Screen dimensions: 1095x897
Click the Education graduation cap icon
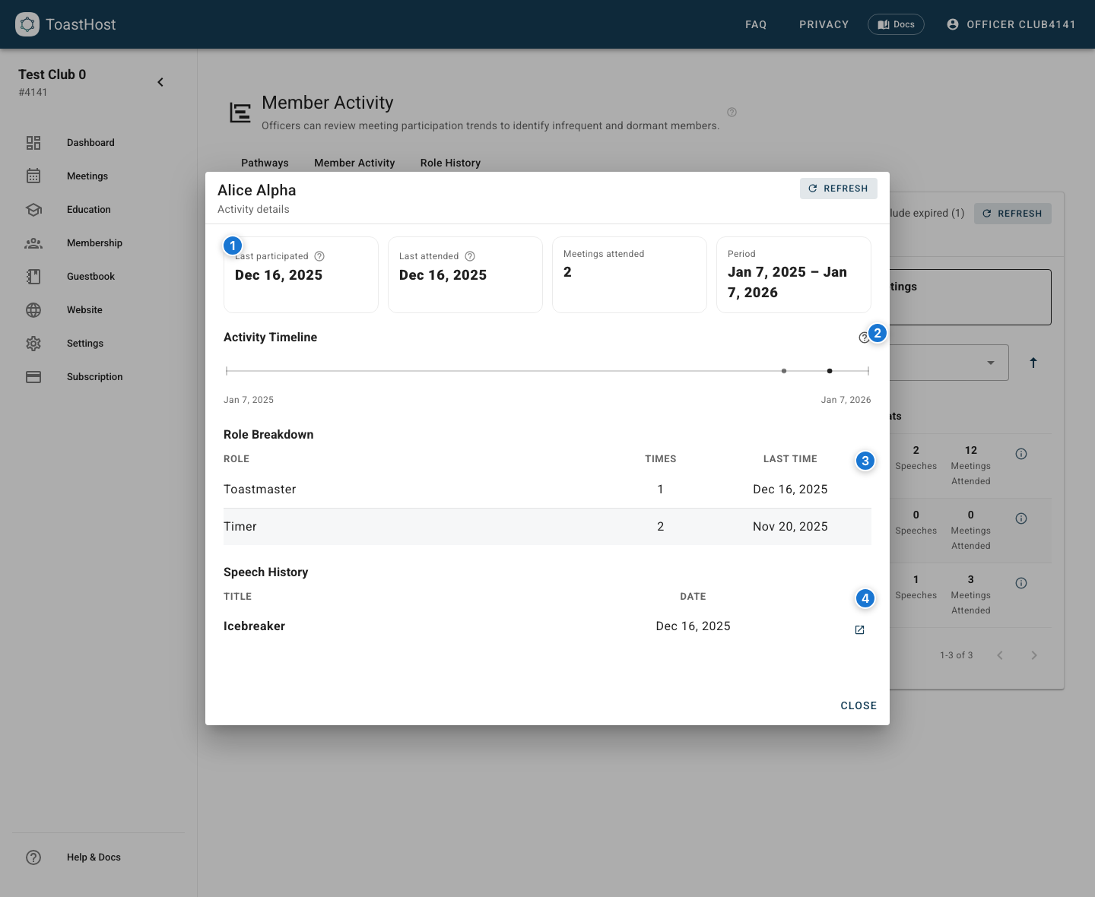tap(33, 209)
